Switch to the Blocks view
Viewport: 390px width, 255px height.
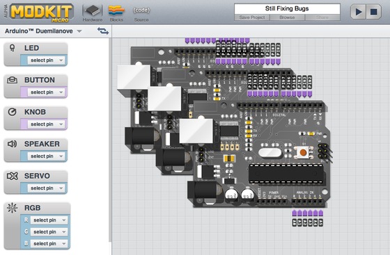pyautogui.click(x=116, y=13)
